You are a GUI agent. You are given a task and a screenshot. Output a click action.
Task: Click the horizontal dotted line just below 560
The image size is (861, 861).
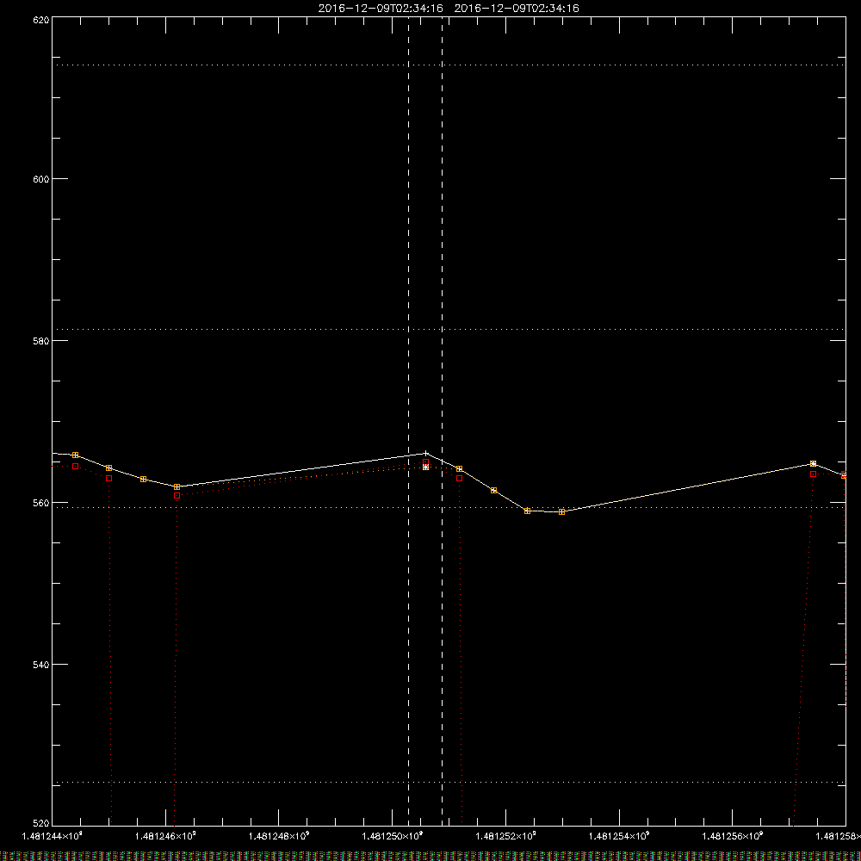(449, 507)
